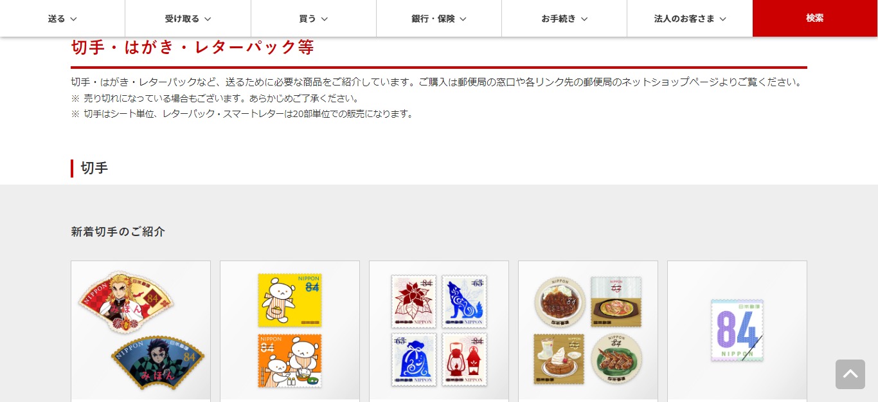The width and height of the screenshot is (878, 402).
Task: Click the scroll-to-top arrow icon
Action: [x=850, y=374]
